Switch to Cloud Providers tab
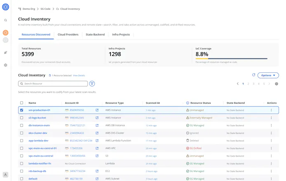The image size is (286, 181). point(68,35)
